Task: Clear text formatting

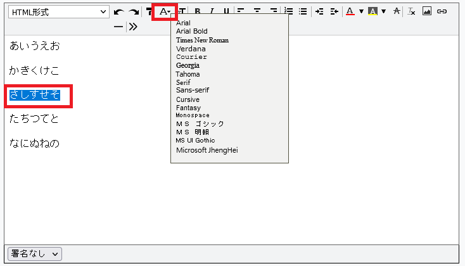Action: coord(411,11)
